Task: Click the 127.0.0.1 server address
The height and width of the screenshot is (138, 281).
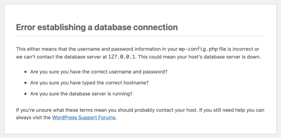Action: coord(121,57)
